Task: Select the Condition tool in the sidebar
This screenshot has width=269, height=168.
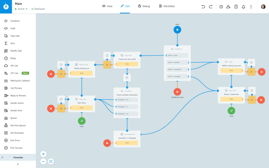Action: (x=15, y=21)
